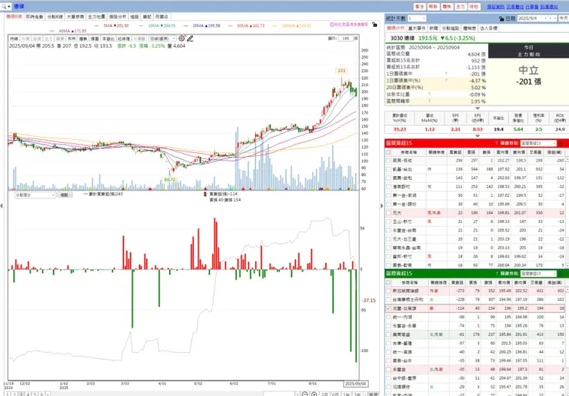The image size is (569, 396).
Task: Open 關鍵券商 dropdown in green sell header
Action: click(x=538, y=274)
